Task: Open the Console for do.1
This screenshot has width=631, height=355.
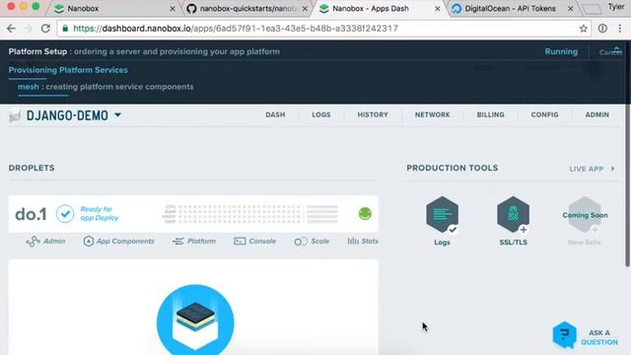Action: tap(254, 242)
